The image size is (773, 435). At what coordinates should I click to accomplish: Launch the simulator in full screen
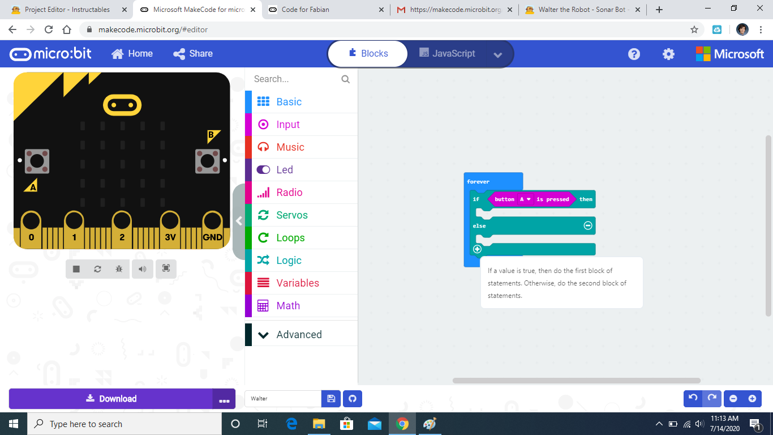(166, 268)
